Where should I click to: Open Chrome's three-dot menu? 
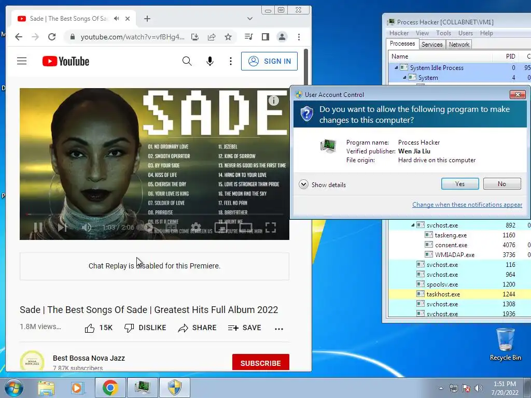(299, 37)
